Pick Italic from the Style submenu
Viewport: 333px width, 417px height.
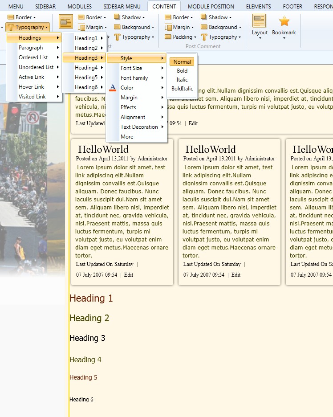click(182, 80)
